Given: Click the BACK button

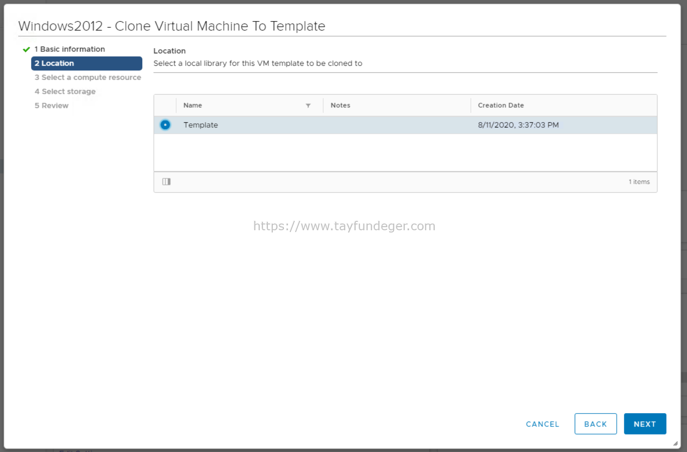Looking at the screenshot, I should tap(595, 424).
